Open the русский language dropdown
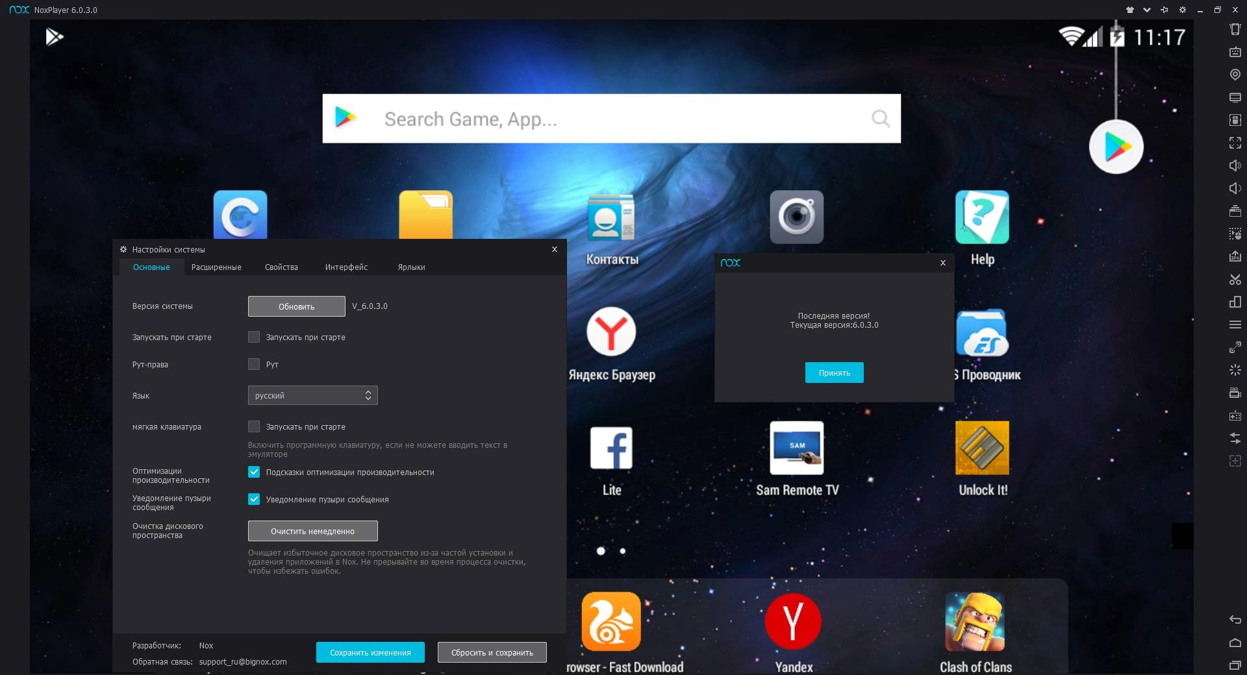This screenshot has width=1247, height=675. 312,395
